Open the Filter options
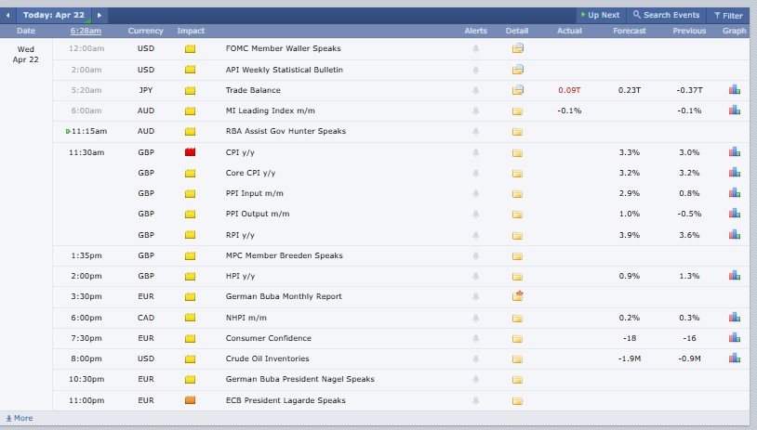Viewport: 757px width, 430px height. click(727, 15)
